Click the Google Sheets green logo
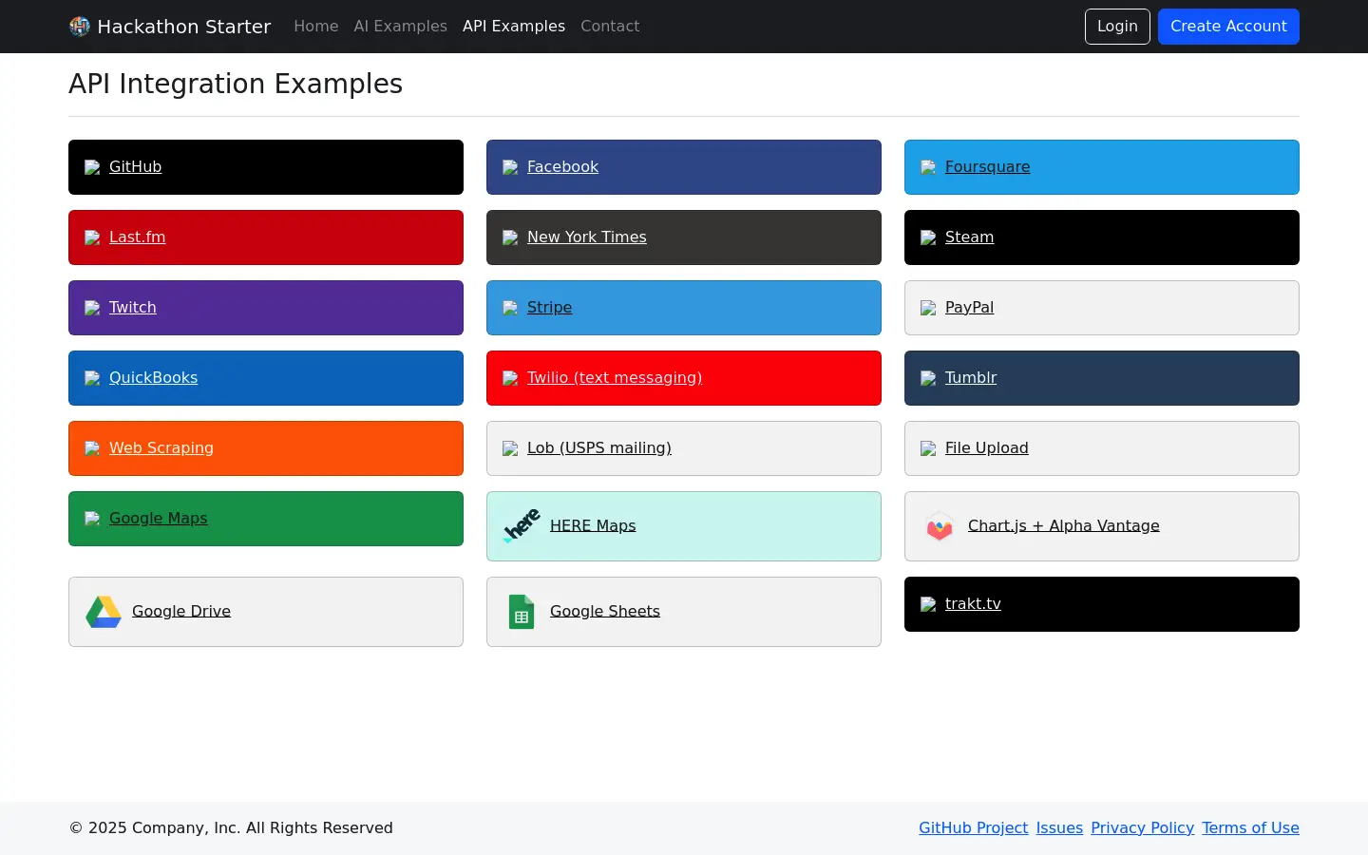The height and width of the screenshot is (855, 1368). 522,612
